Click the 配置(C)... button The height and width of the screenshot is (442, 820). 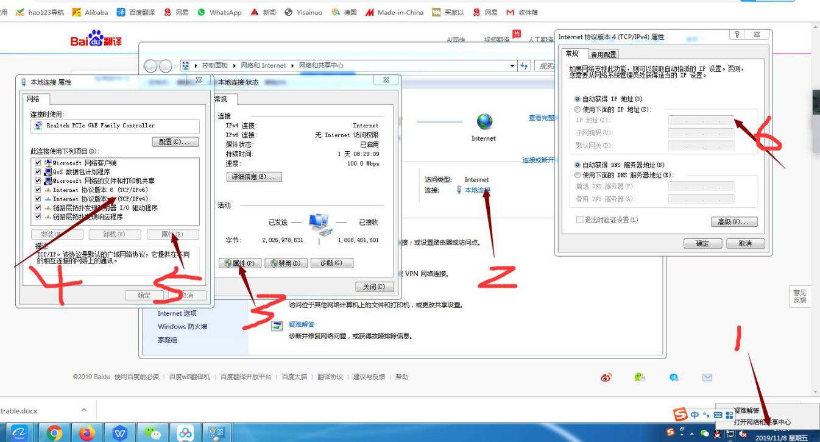[x=175, y=142]
